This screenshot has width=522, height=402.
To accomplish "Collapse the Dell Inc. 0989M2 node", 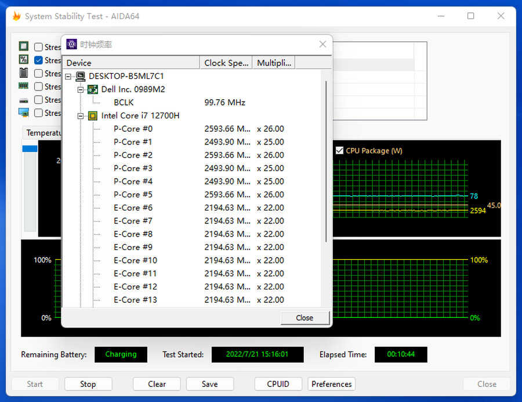I will point(81,89).
